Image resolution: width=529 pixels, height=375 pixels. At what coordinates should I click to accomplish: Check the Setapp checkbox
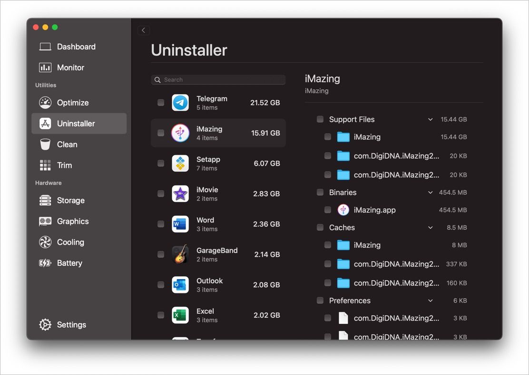(161, 163)
